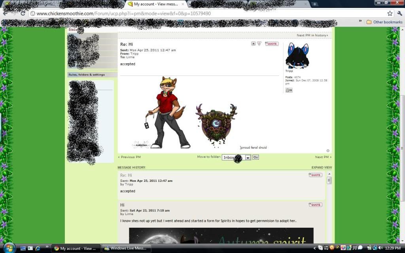Select the 'My account - View mess...' tab

[156, 4]
